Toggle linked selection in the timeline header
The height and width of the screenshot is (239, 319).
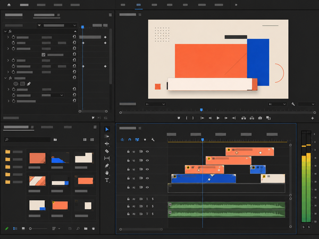pos(137,140)
